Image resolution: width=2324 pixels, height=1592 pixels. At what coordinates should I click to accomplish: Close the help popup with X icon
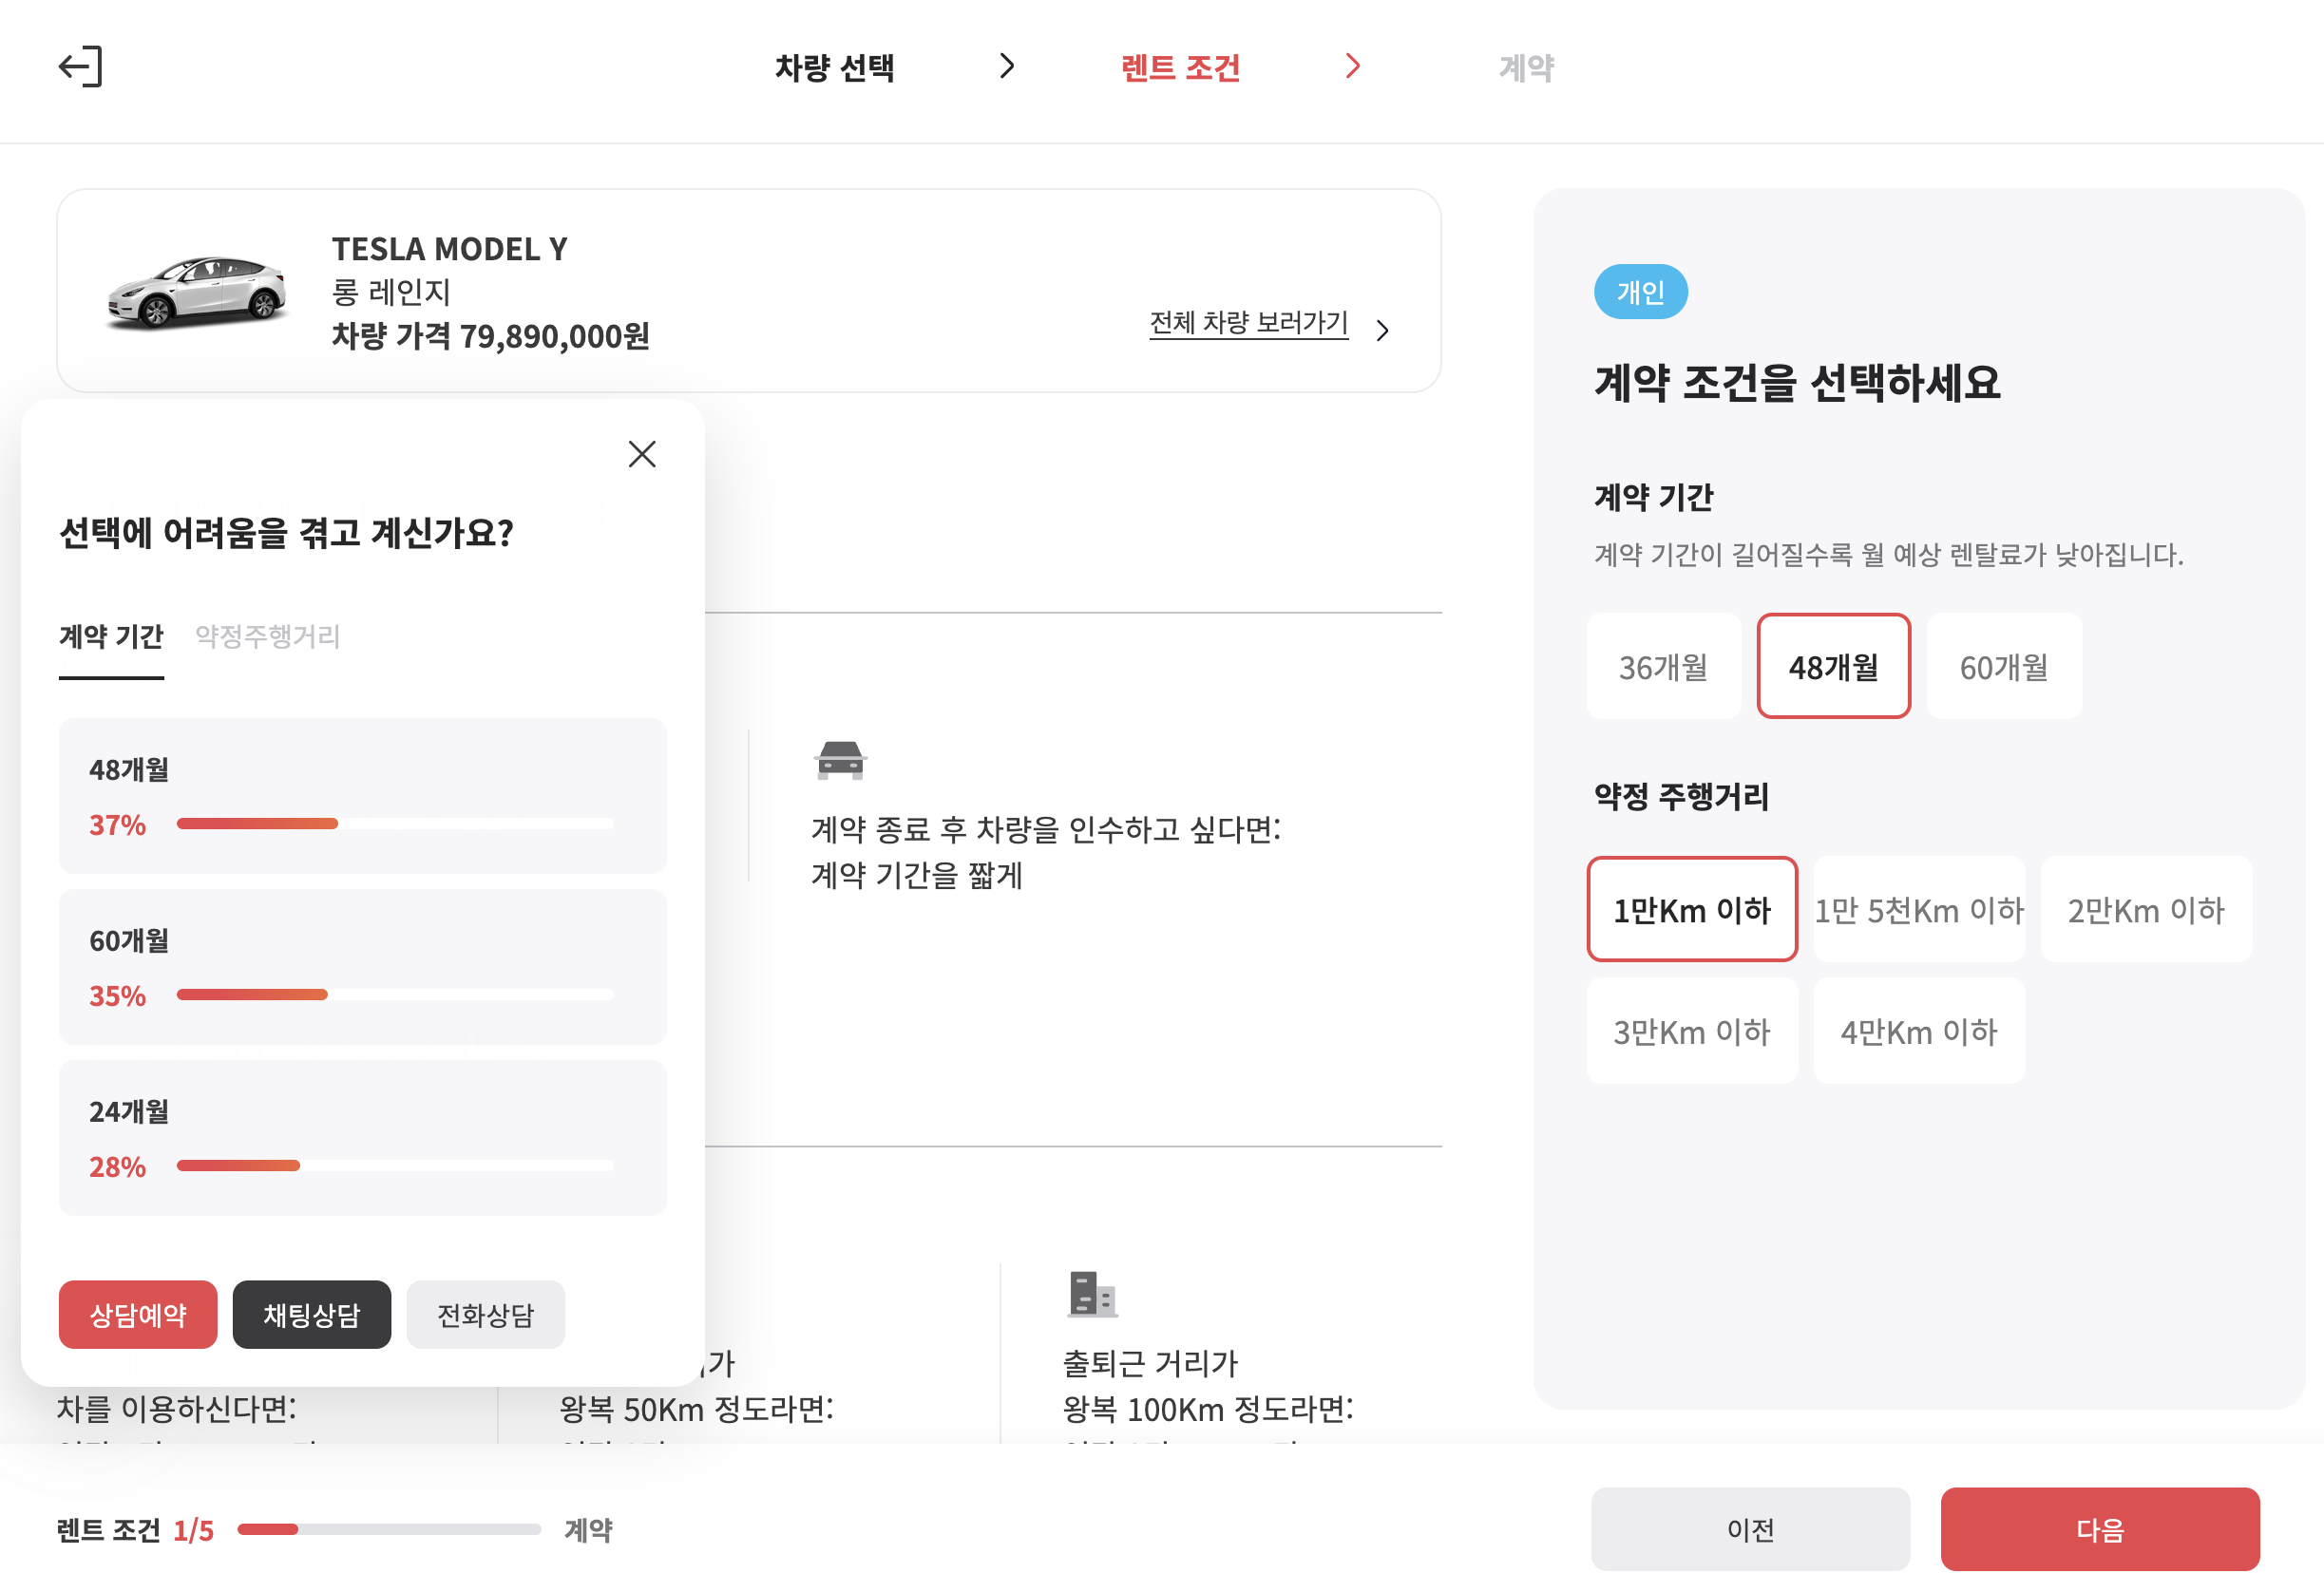[641, 454]
